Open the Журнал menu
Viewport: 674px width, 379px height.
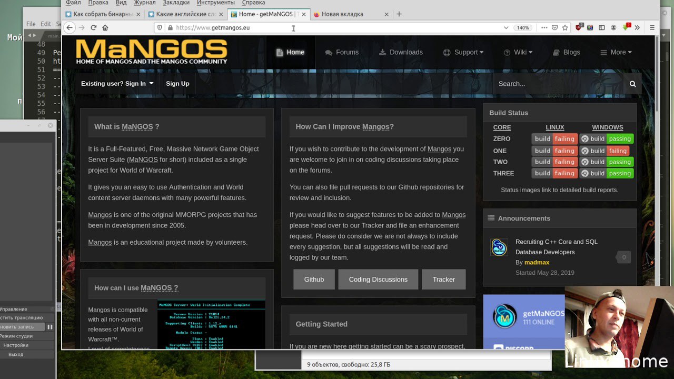click(145, 3)
